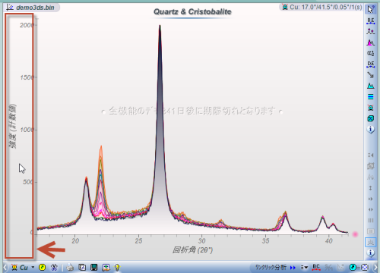Screen dimensions: 380x273
Task: Click the Cu anode radiation icon
Action: (x=14, y=267)
